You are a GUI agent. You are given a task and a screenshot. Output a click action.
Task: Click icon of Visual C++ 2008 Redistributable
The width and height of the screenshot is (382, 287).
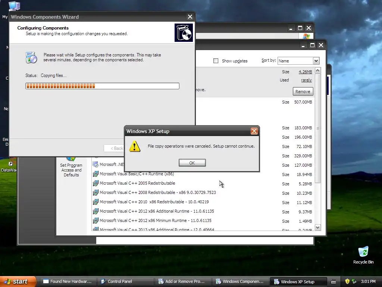[x=95, y=192]
